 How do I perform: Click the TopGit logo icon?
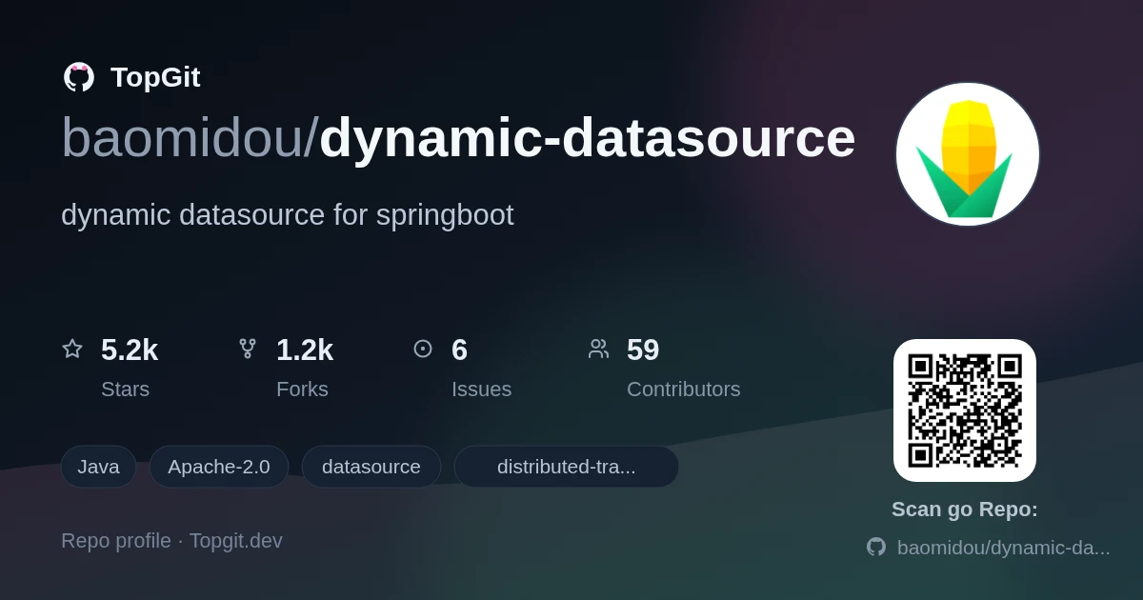point(79,77)
